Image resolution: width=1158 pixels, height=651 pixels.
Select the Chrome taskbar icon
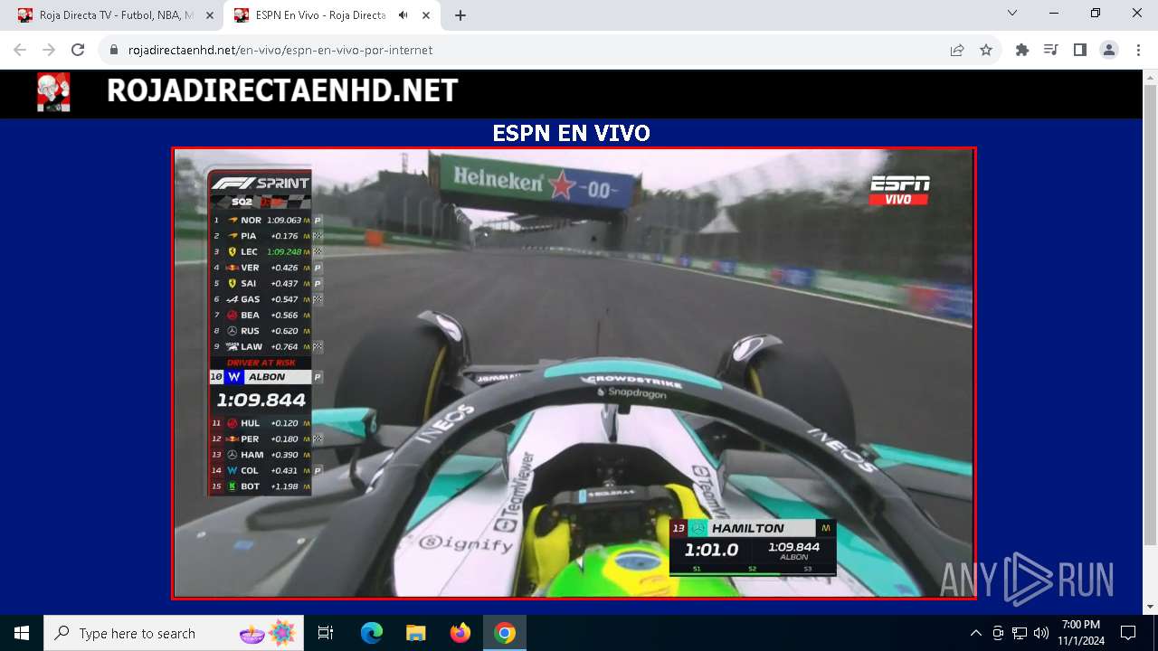click(x=505, y=633)
